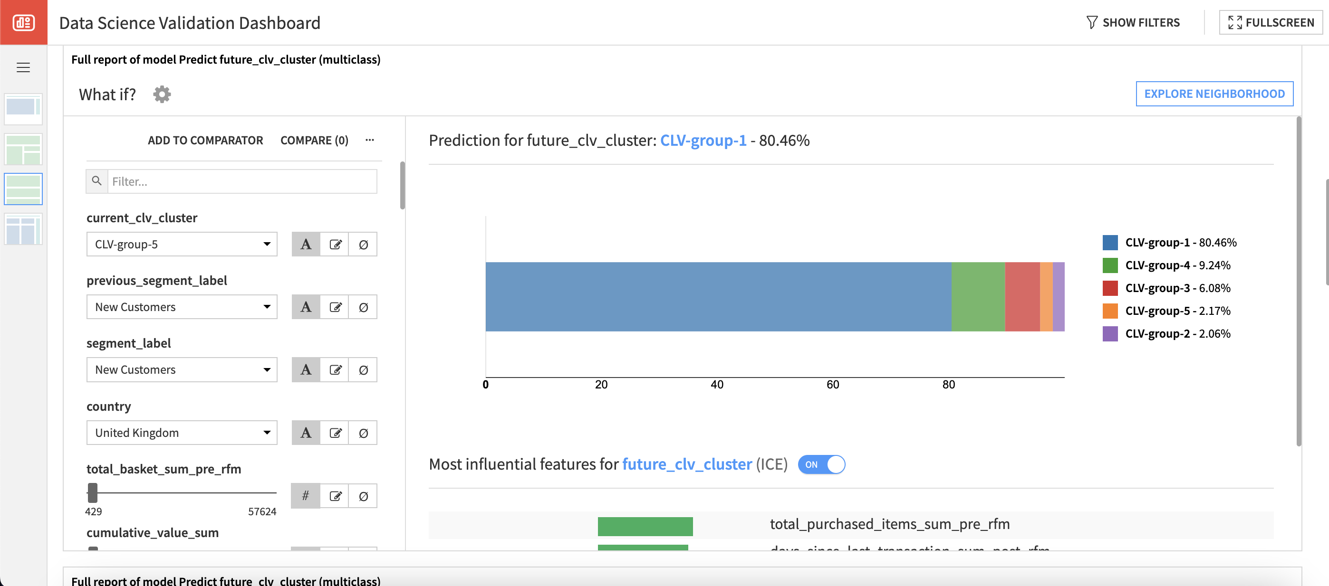Open What if settings gear icon
This screenshot has height=586, width=1329.
tap(162, 95)
